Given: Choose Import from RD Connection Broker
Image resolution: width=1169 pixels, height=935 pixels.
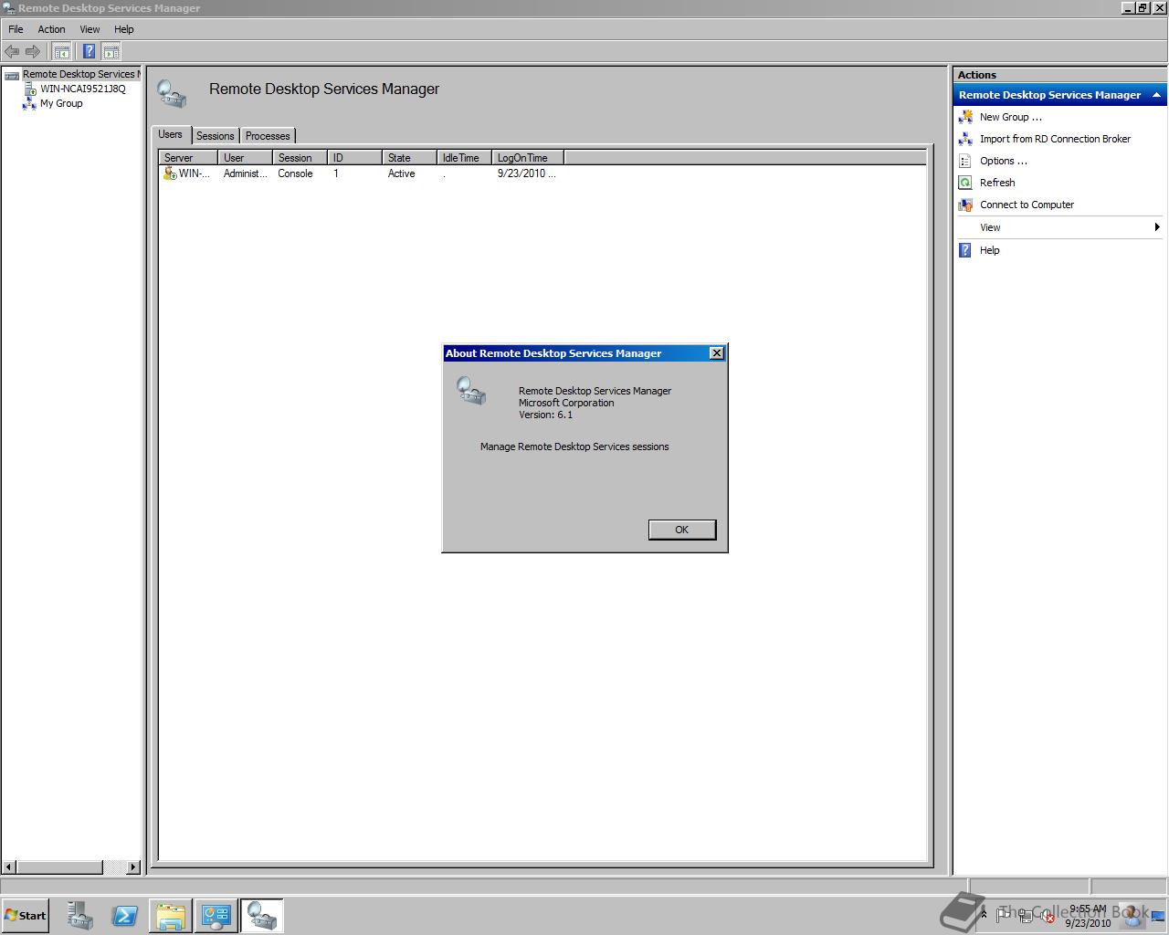Looking at the screenshot, I should coord(1055,139).
